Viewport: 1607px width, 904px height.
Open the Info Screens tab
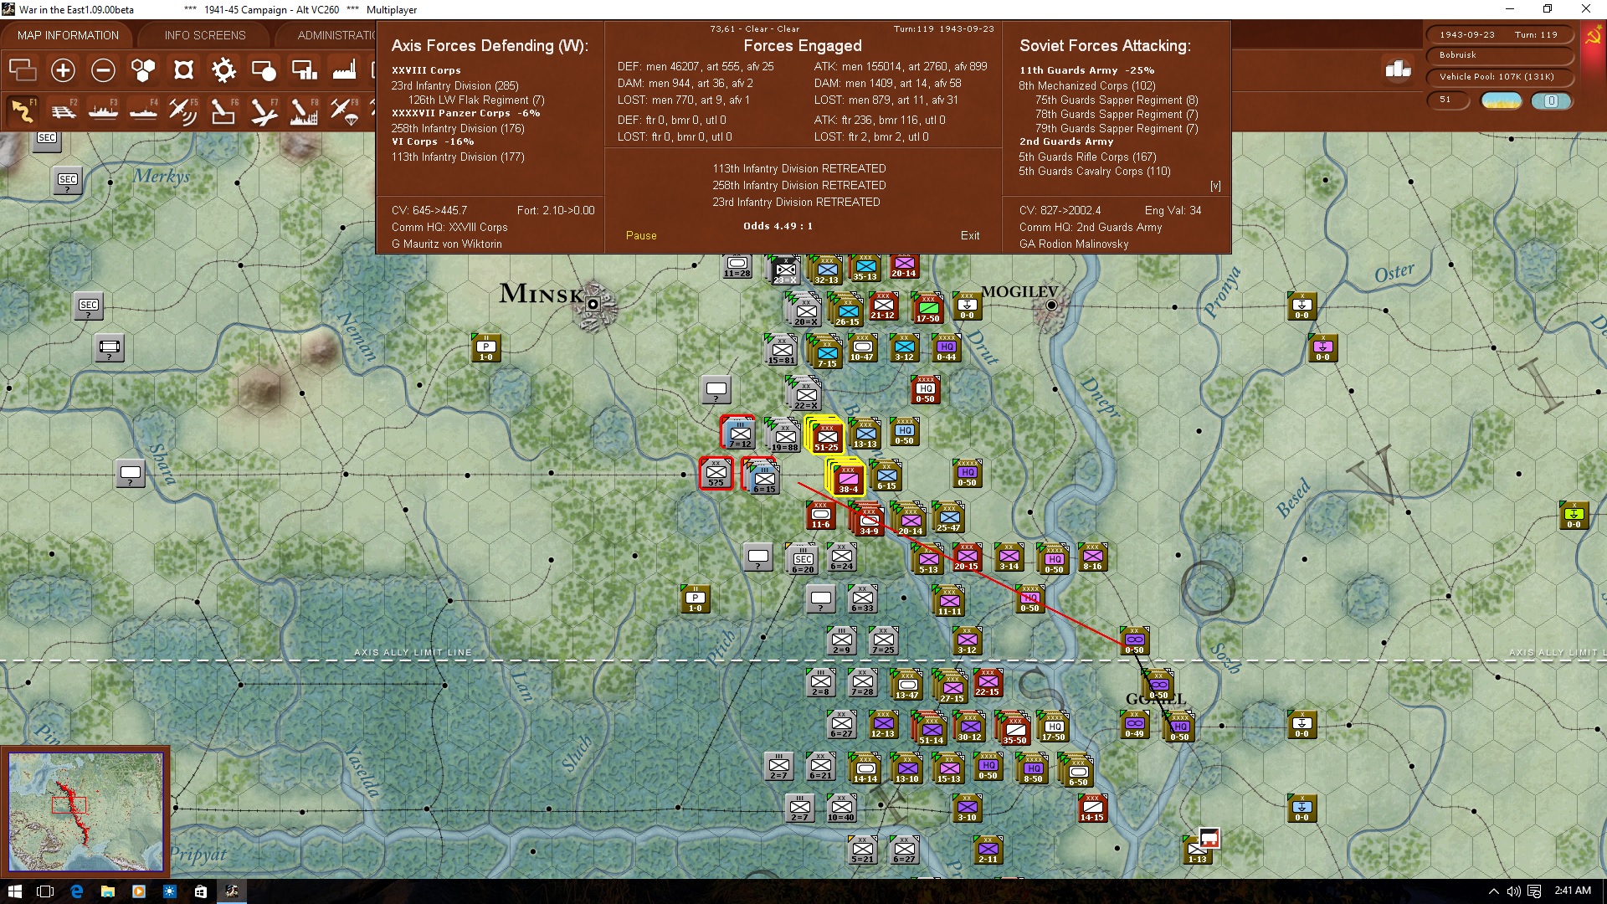point(205,35)
